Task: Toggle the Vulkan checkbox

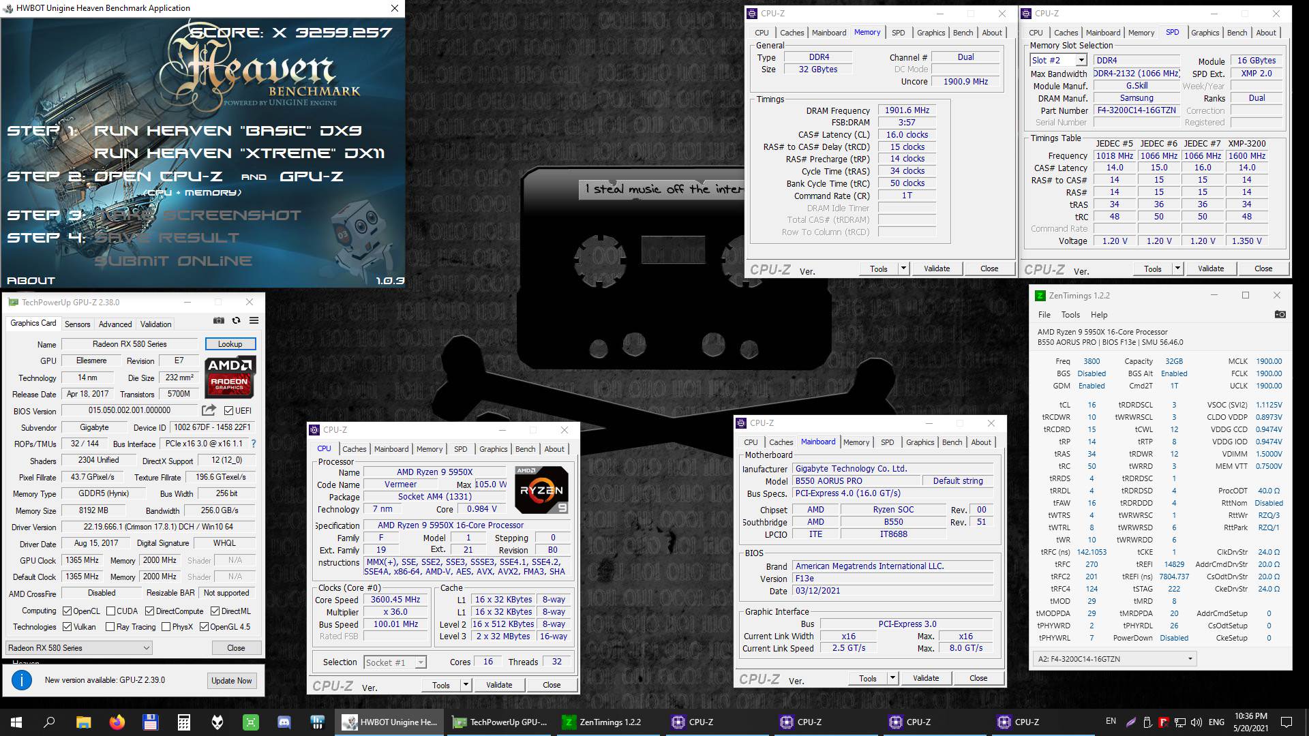Action: pos(67,627)
